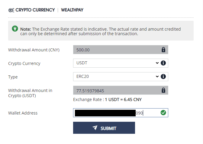Click the green checkmark in Wallet Address

coord(163,113)
